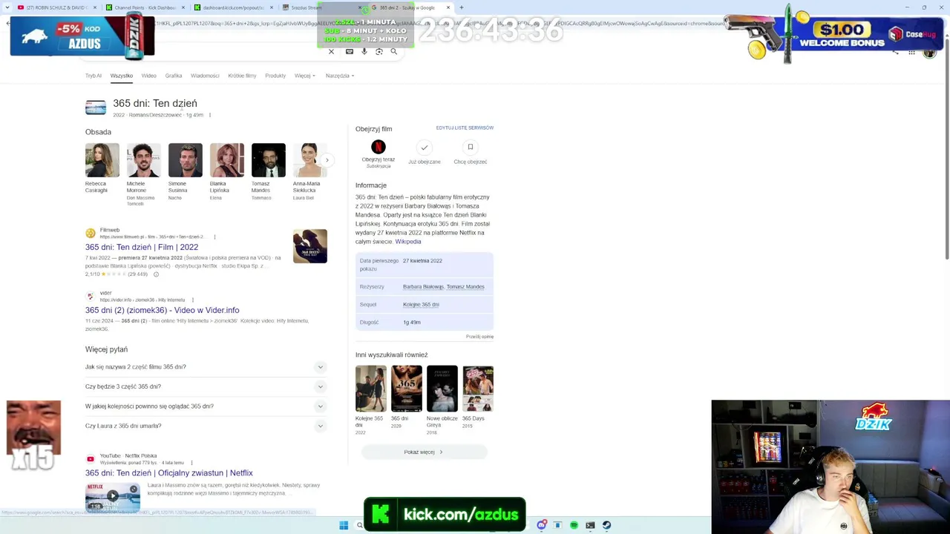
Task: Open the rating info icon under Filmweb result
Action: 156,274
